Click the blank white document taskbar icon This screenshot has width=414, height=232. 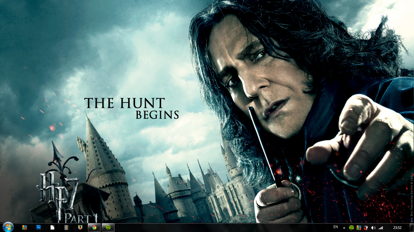pos(52,227)
